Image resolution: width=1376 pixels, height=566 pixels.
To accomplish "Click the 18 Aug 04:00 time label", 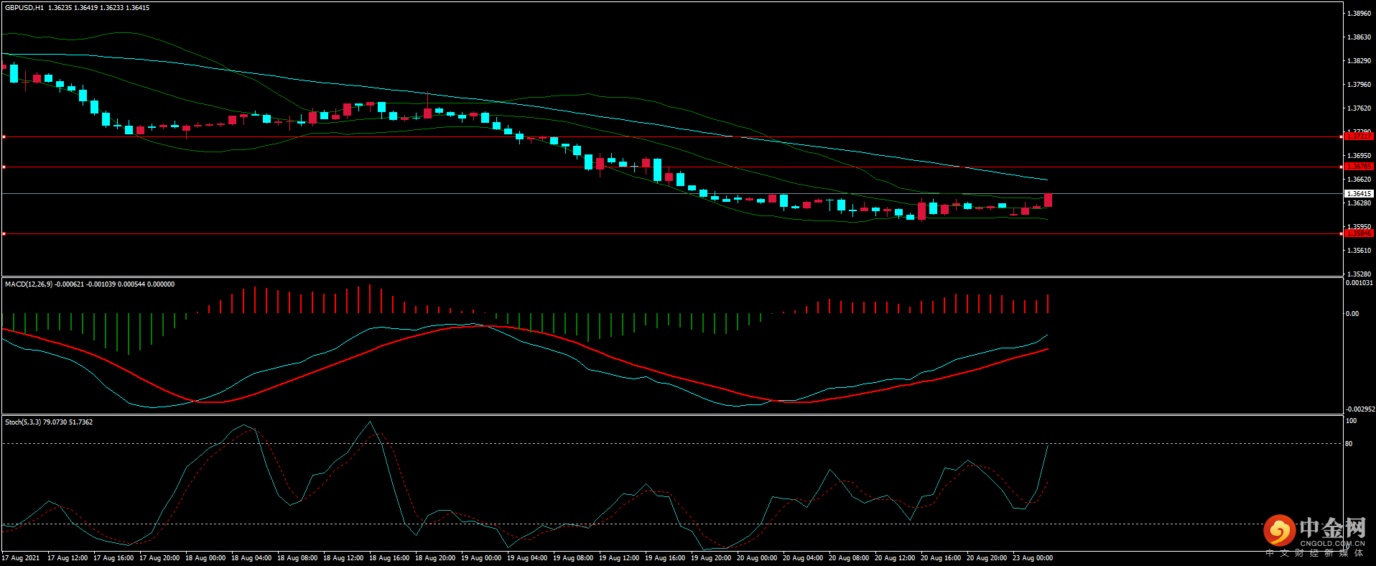I will click(x=251, y=558).
